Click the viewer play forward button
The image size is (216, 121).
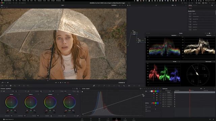click(63, 83)
